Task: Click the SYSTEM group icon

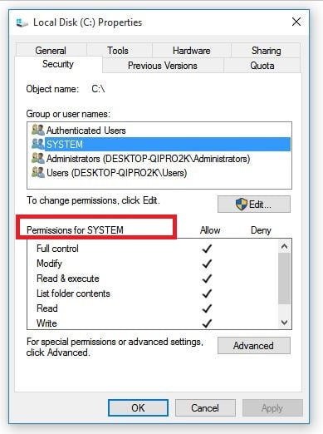Action: pyautogui.click(x=38, y=144)
